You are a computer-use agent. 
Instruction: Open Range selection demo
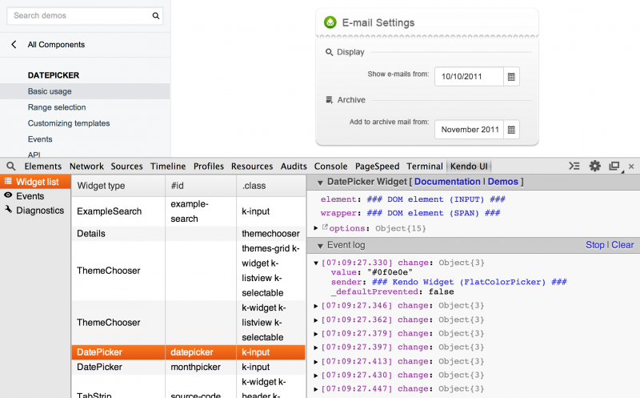(x=57, y=107)
